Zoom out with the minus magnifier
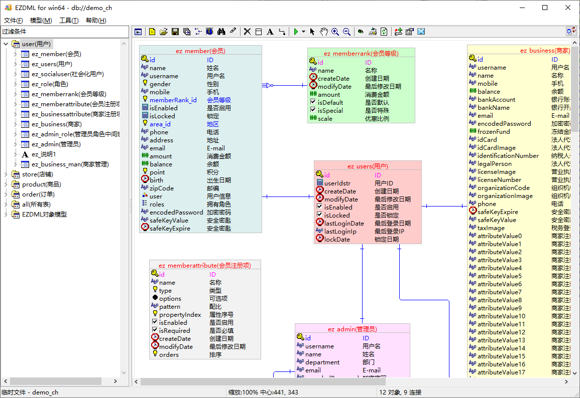This screenshot has height=398, width=580. pyautogui.click(x=346, y=32)
